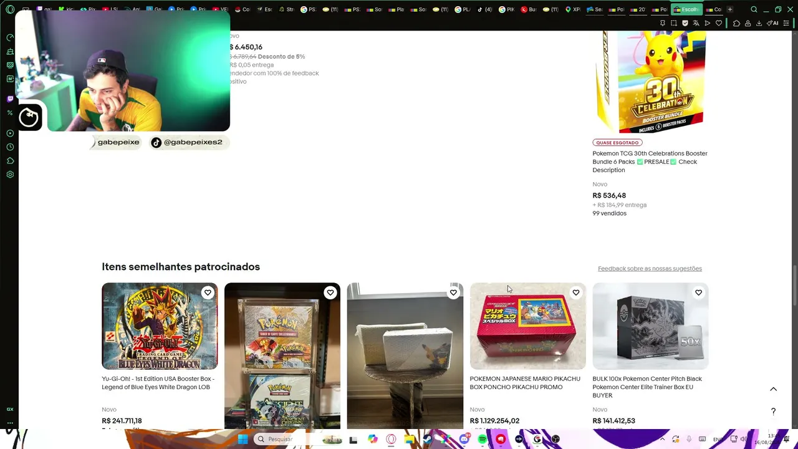Open Settings gear icon in the sidebar
This screenshot has height=449, width=798.
10,175
